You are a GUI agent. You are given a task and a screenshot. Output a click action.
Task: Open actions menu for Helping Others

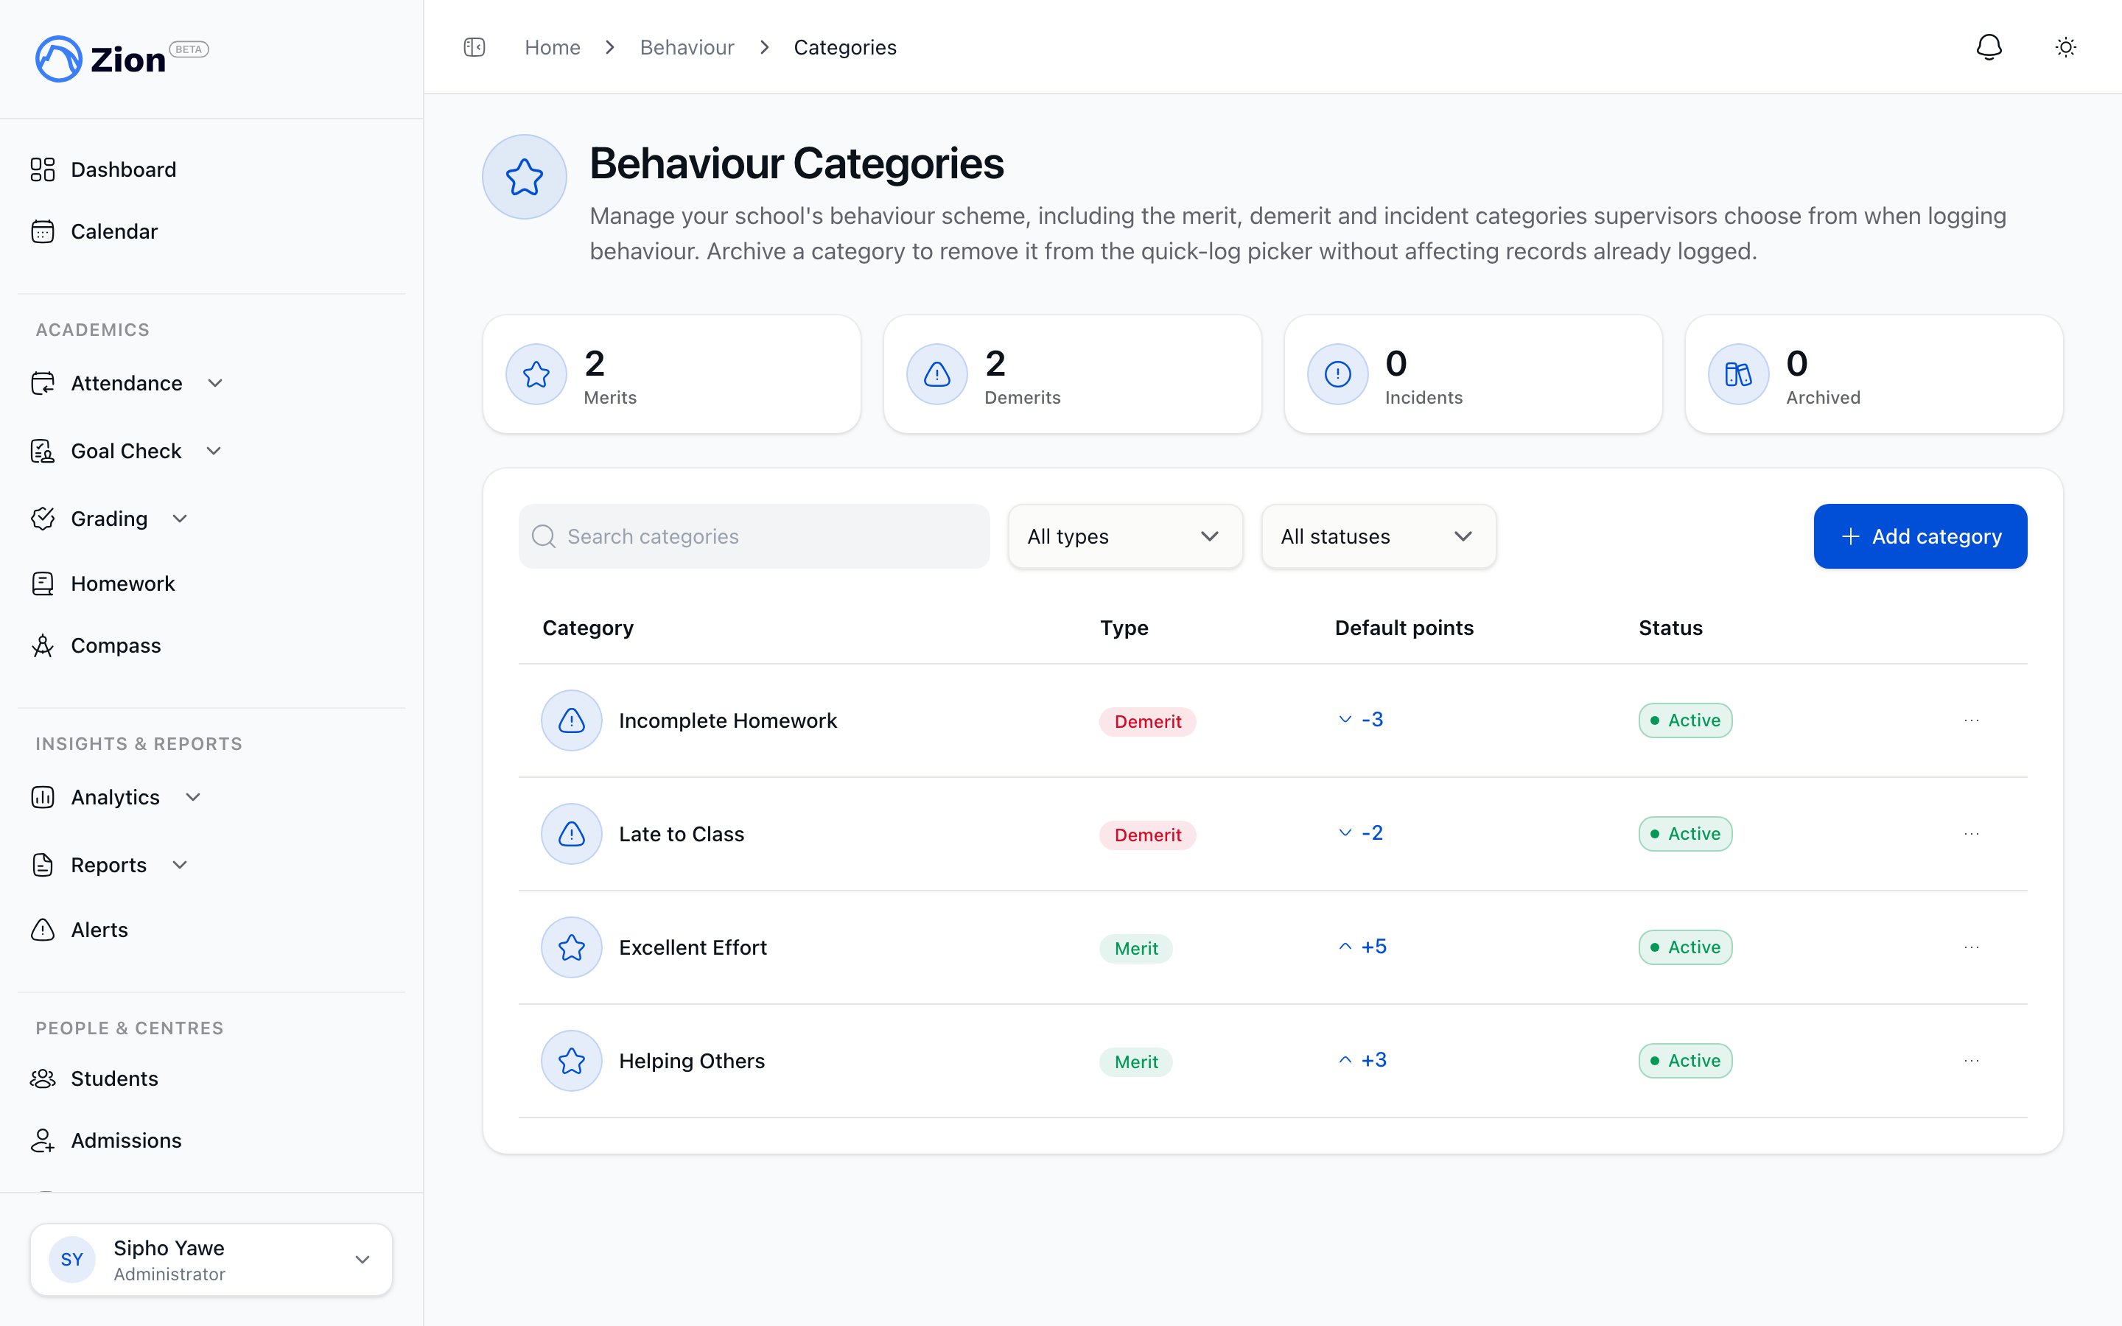[x=1972, y=1060]
